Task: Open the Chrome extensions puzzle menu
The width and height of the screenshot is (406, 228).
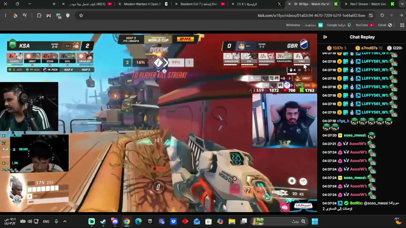Action: 39,15
